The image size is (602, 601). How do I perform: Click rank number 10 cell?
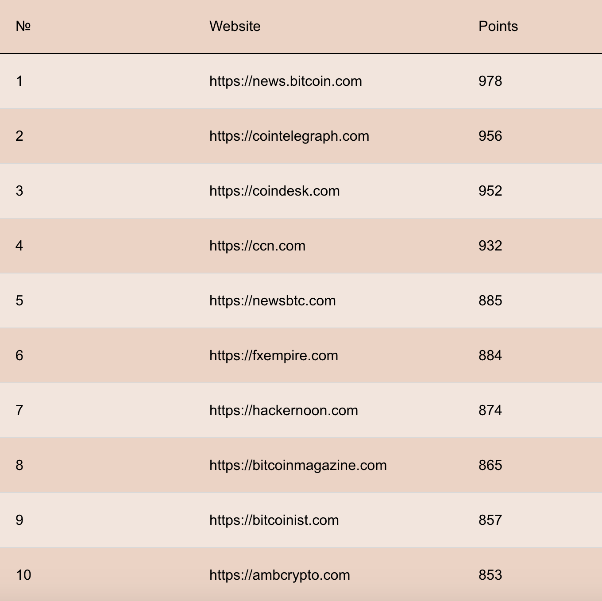(x=23, y=575)
